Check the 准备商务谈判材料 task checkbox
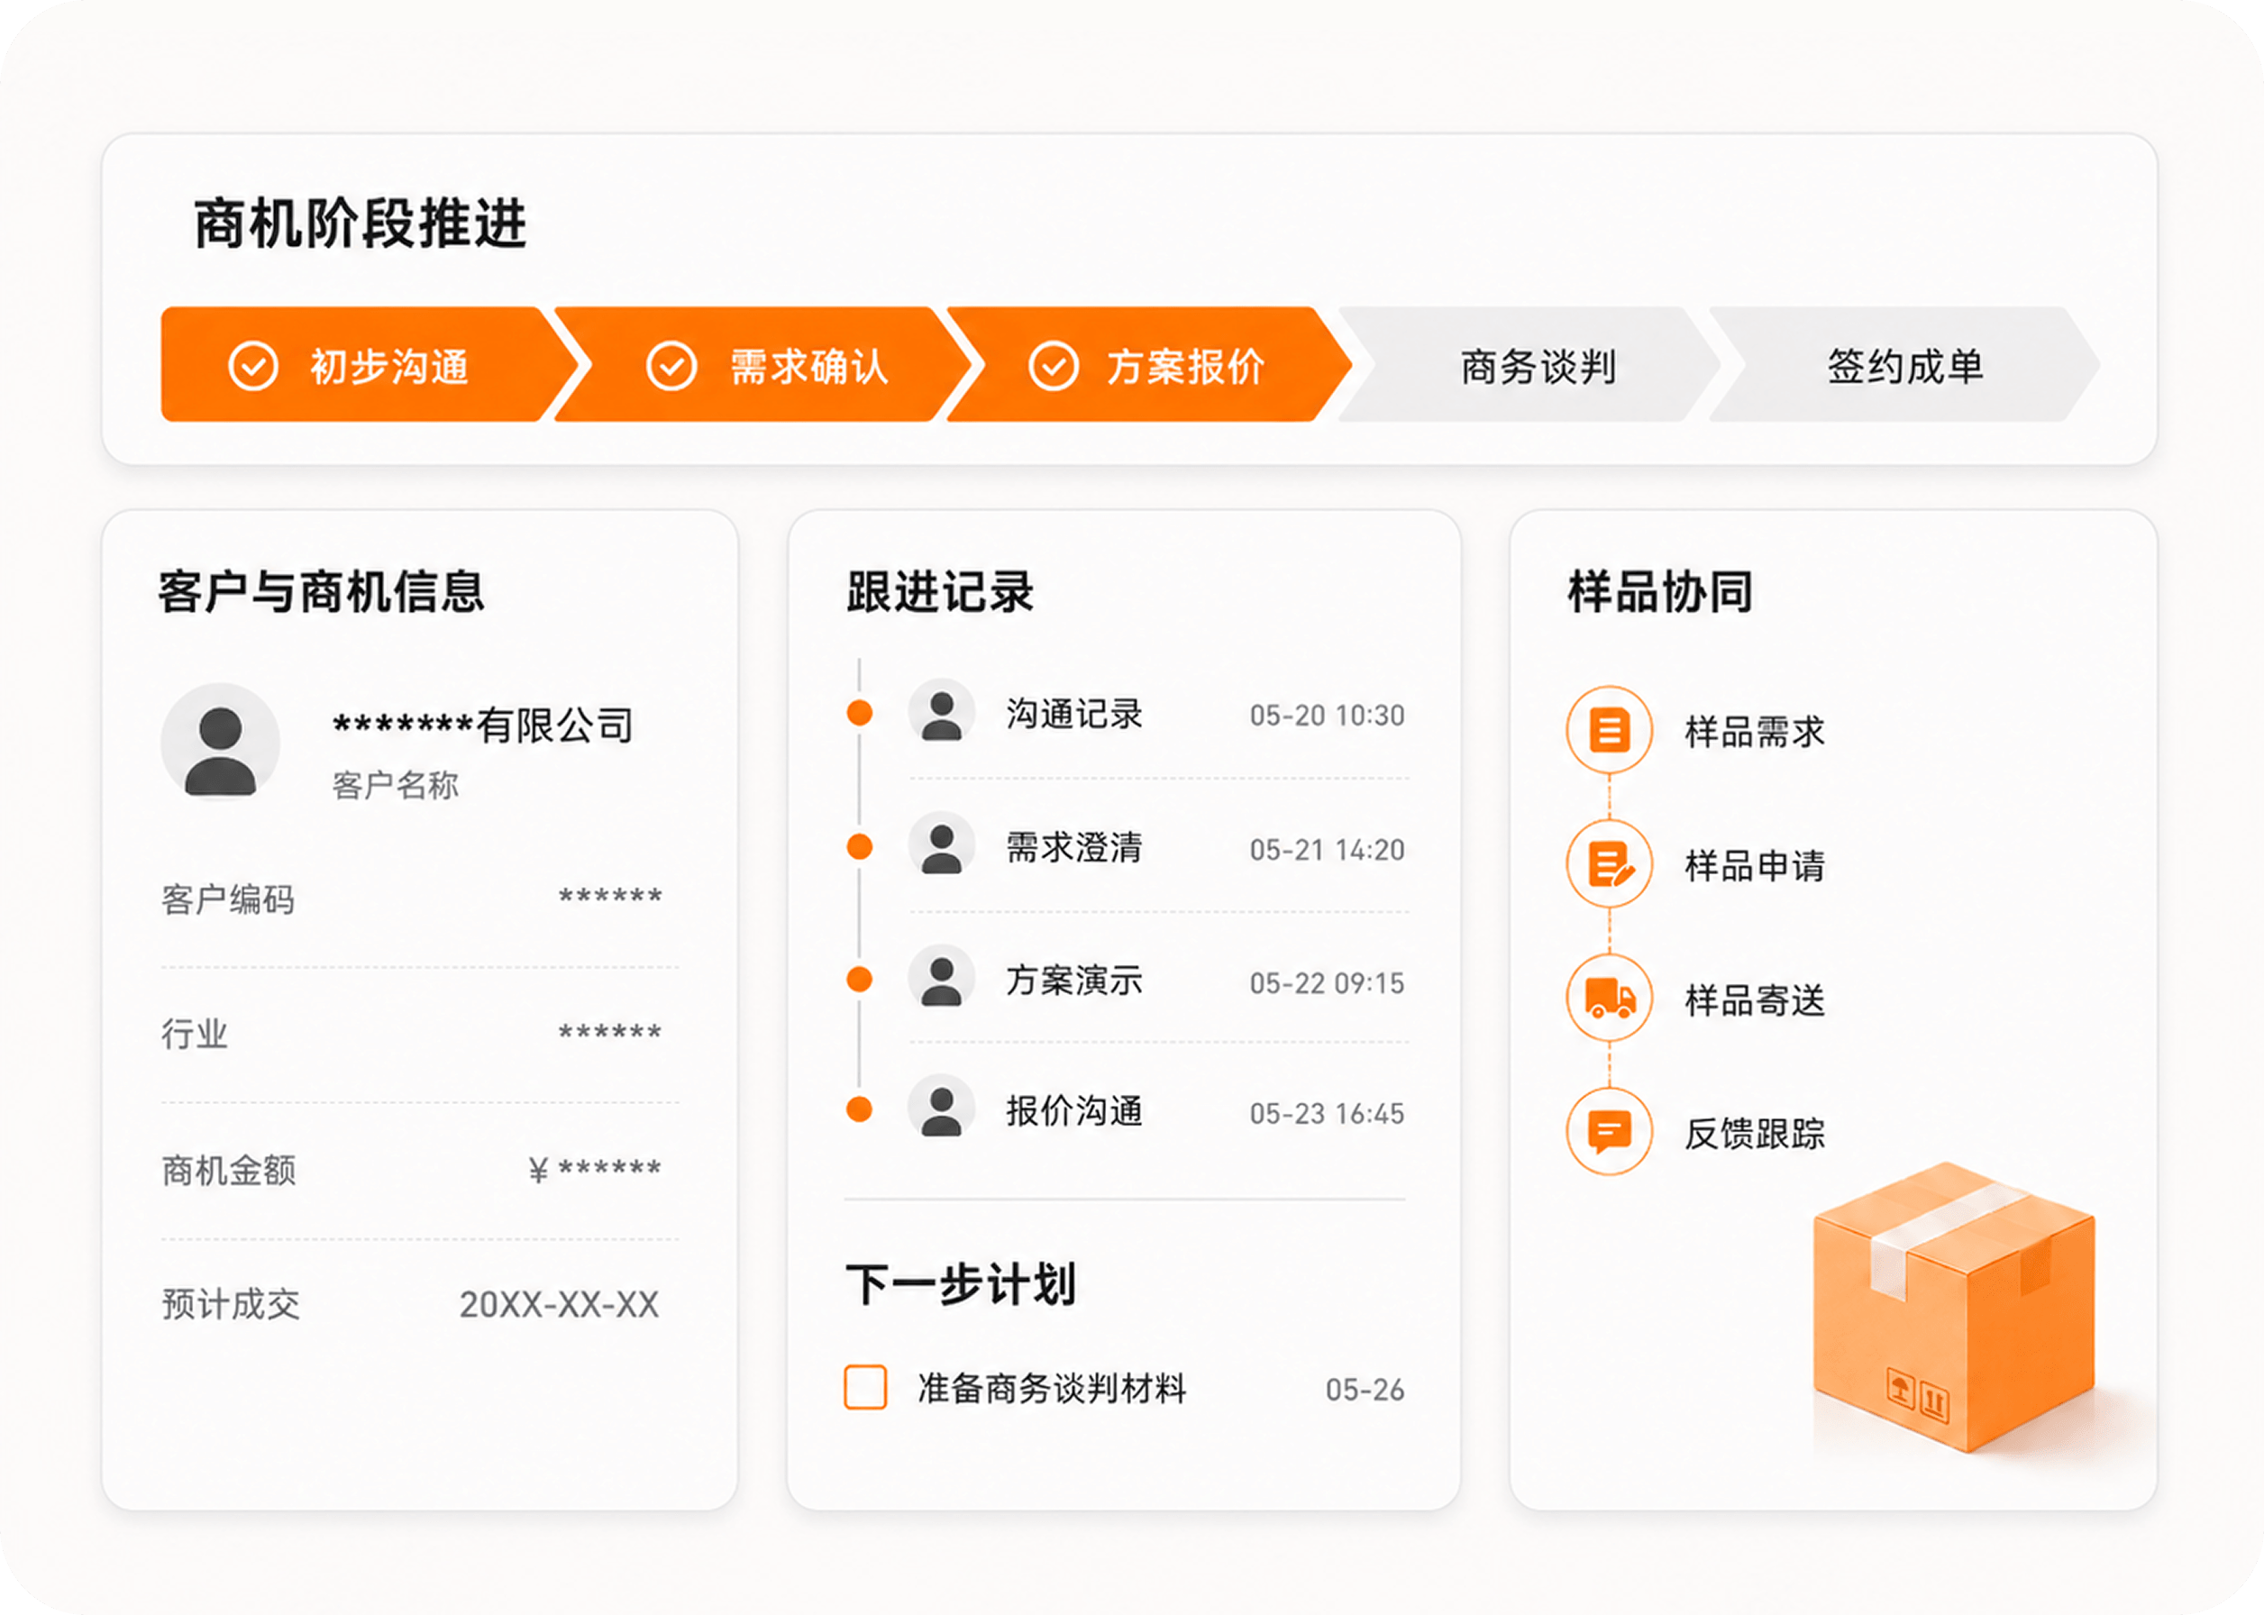 coord(865,1386)
